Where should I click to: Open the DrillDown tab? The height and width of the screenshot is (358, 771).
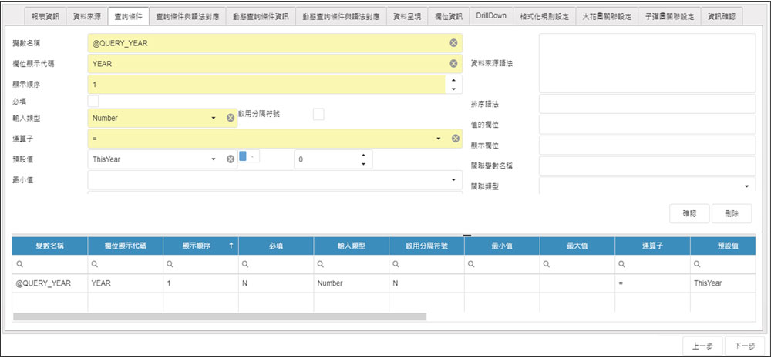click(x=490, y=15)
